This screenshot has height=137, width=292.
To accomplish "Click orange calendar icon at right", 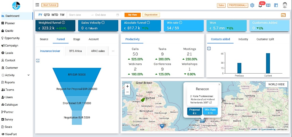I will 283,15.
